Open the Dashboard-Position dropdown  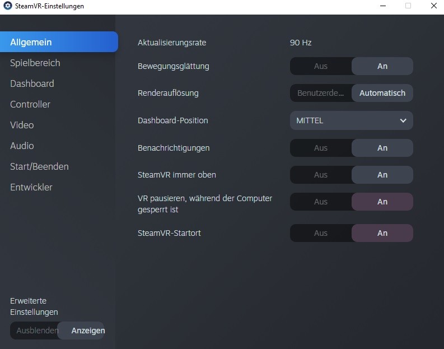(352, 120)
